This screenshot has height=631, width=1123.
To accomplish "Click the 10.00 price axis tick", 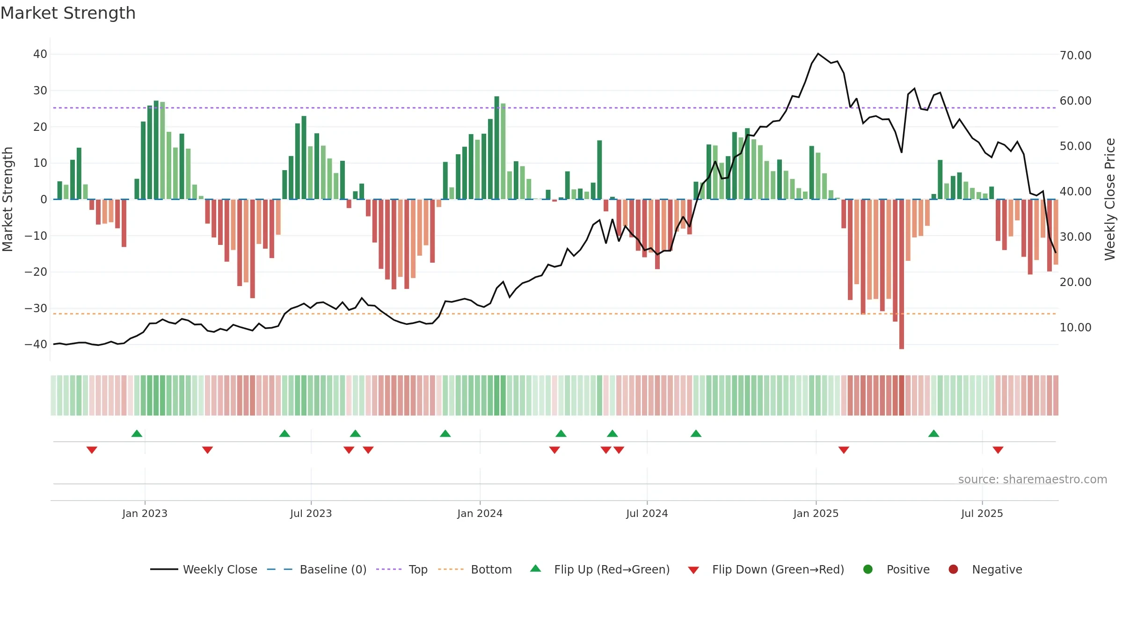I will point(1076,328).
